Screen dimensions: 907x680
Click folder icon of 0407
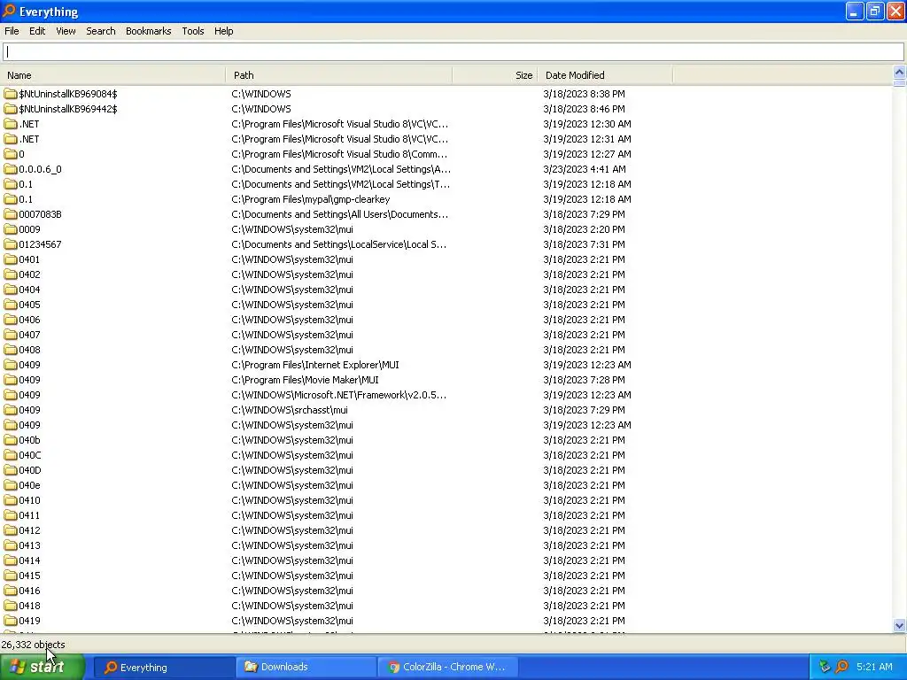(x=11, y=334)
